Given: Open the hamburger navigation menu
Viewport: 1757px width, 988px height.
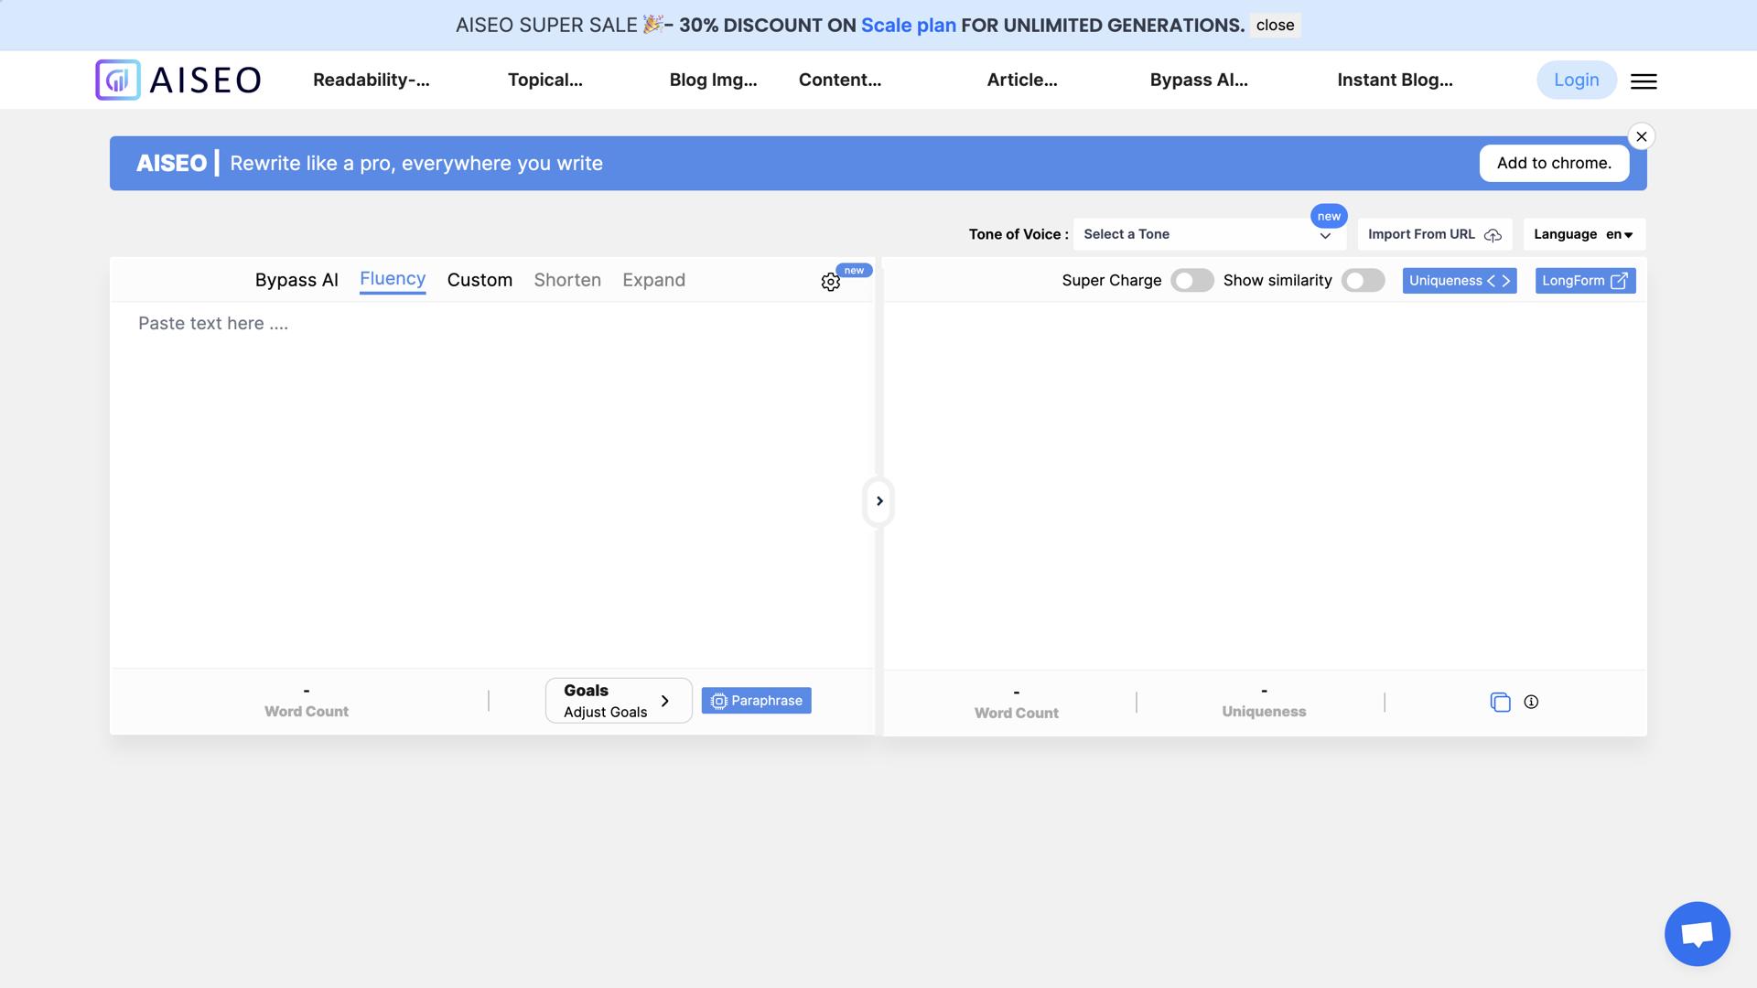Looking at the screenshot, I should (x=1644, y=81).
